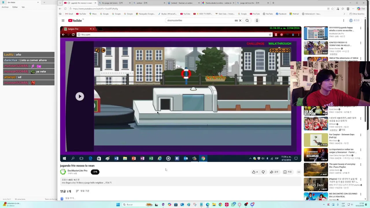Show more bookmarks with the overflow chevron
This screenshot has height=208, width=370.
coord(344,14)
